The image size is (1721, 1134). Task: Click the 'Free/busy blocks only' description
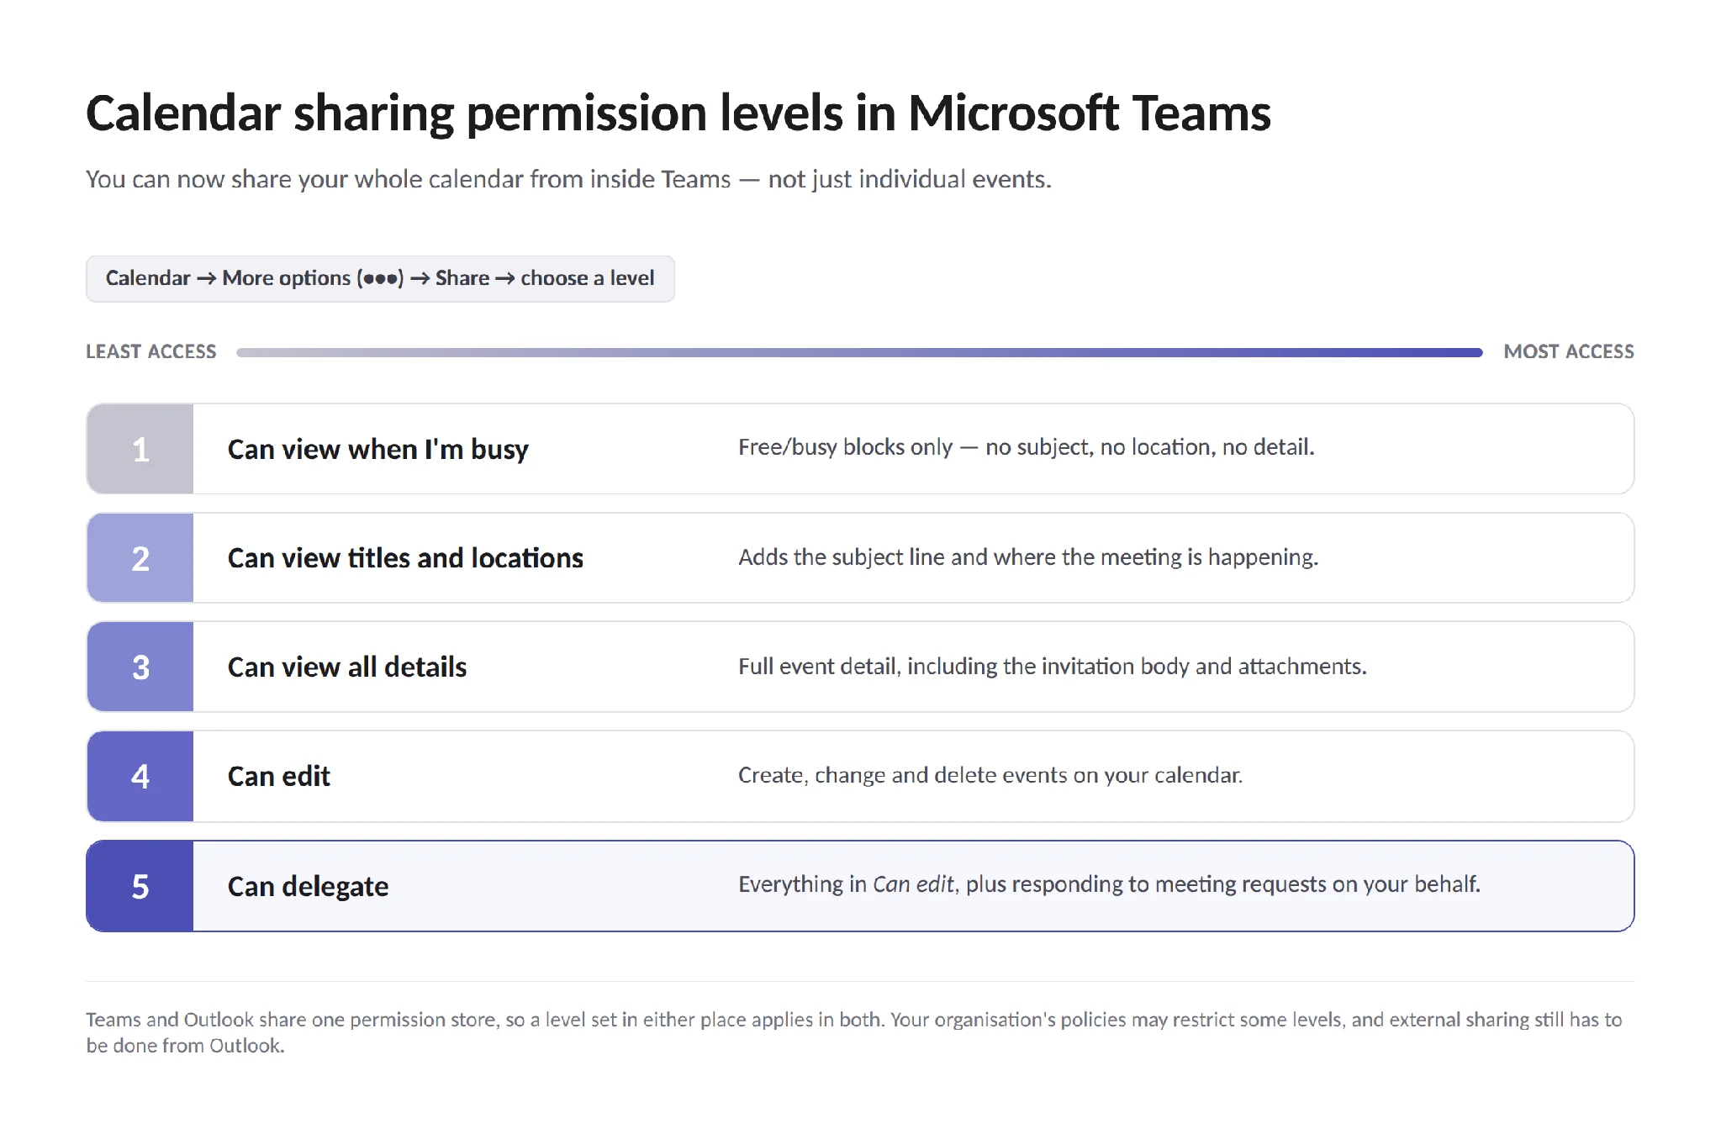point(1027,447)
